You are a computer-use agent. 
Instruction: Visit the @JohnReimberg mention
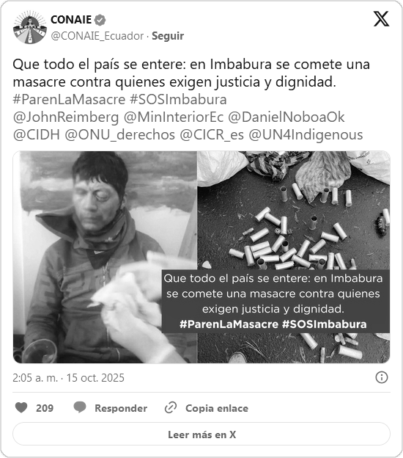[x=66, y=117]
